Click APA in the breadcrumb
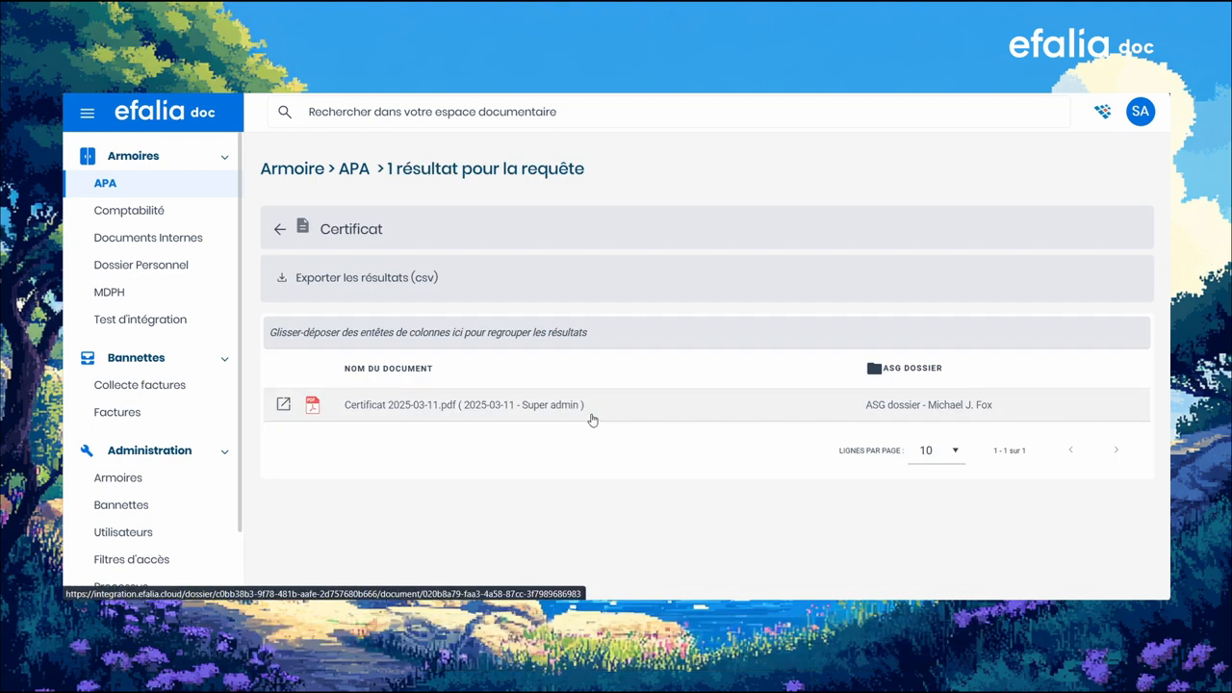 (354, 168)
